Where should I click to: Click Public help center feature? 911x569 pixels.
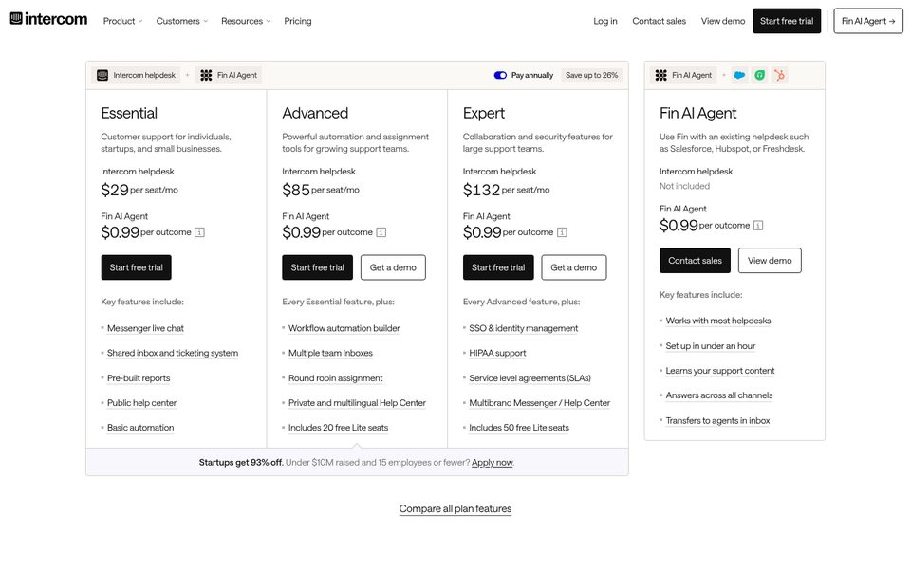(141, 403)
